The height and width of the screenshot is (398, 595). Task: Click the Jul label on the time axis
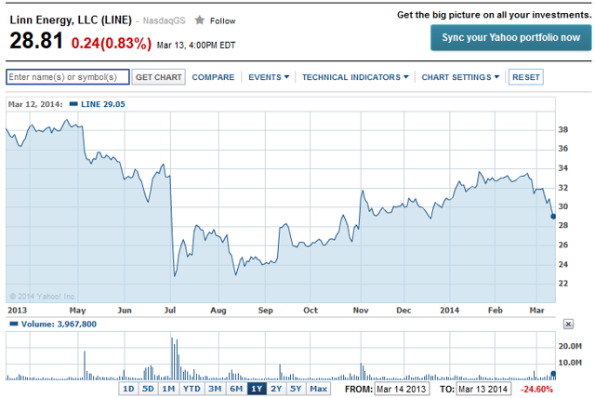pyautogui.click(x=169, y=310)
